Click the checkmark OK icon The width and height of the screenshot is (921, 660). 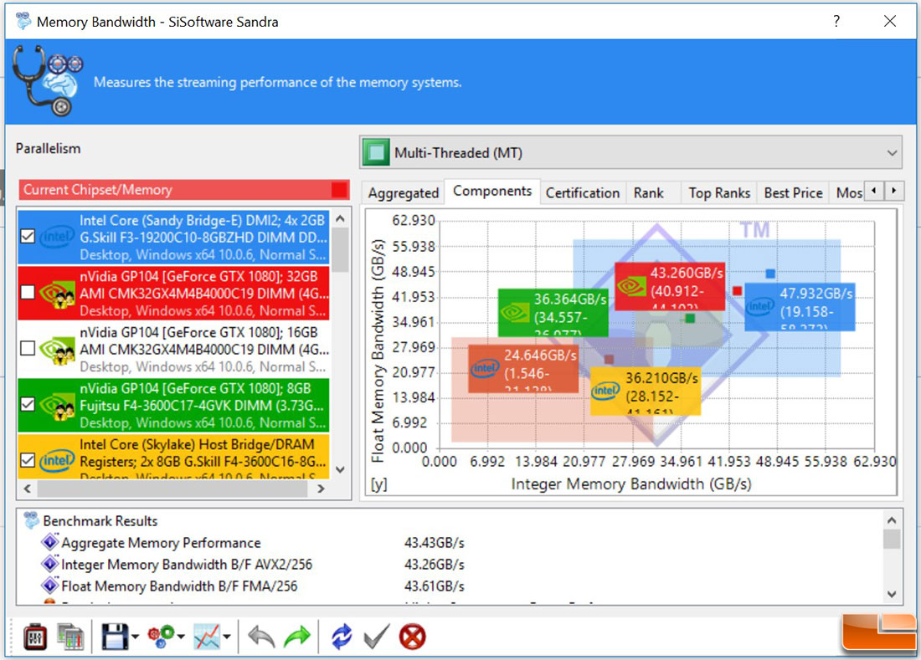coord(377,637)
